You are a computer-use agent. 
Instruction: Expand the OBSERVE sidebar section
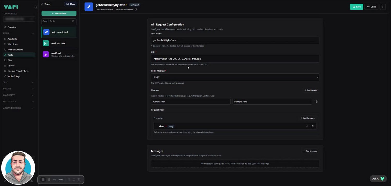point(33,89)
